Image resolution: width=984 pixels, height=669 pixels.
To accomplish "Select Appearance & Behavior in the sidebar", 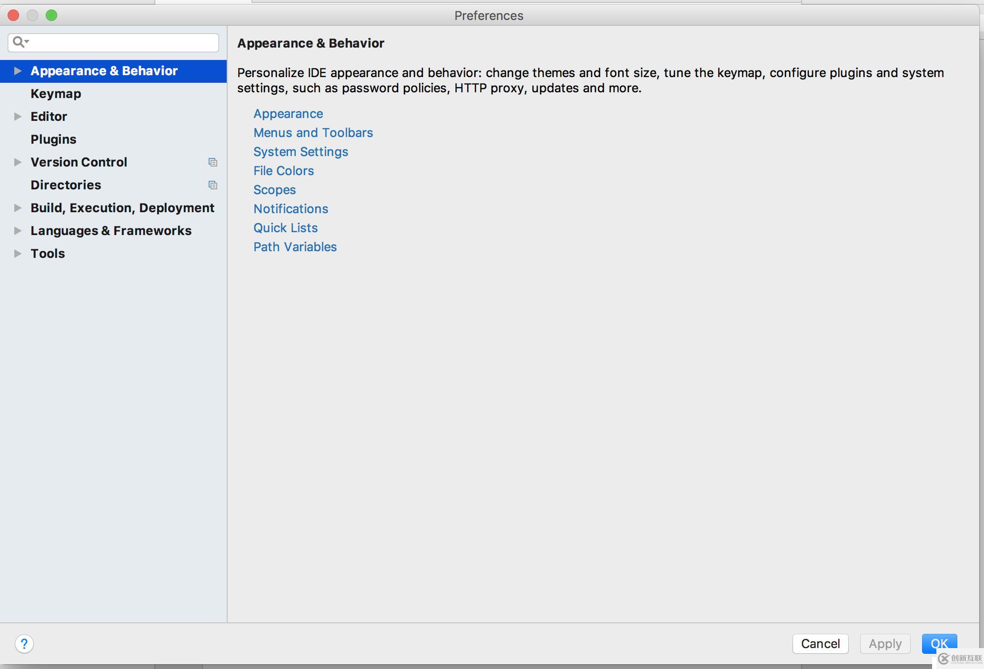I will (x=113, y=71).
